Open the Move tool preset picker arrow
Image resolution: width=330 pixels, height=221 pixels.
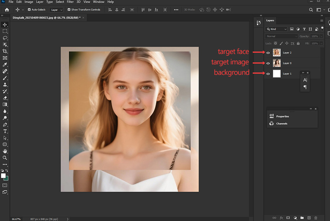coord(23,10)
